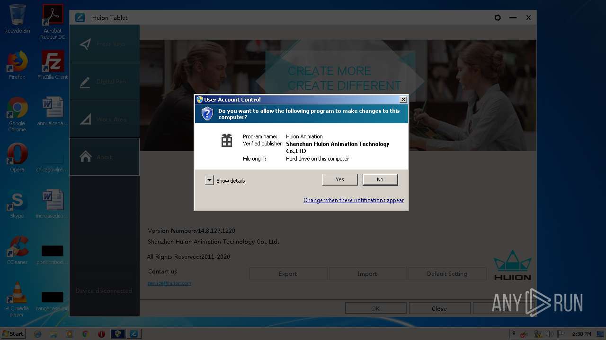
Task: Expand Show details arrow in UAC dialog
Action: pos(209,180)
